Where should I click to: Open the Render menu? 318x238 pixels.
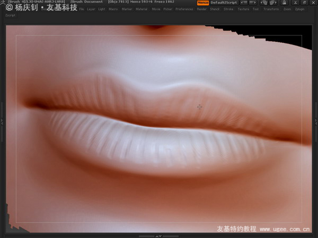pos(201,9)
